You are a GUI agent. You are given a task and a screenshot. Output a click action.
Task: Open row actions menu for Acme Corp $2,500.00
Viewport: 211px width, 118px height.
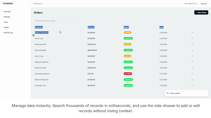[x=192, y=38]
